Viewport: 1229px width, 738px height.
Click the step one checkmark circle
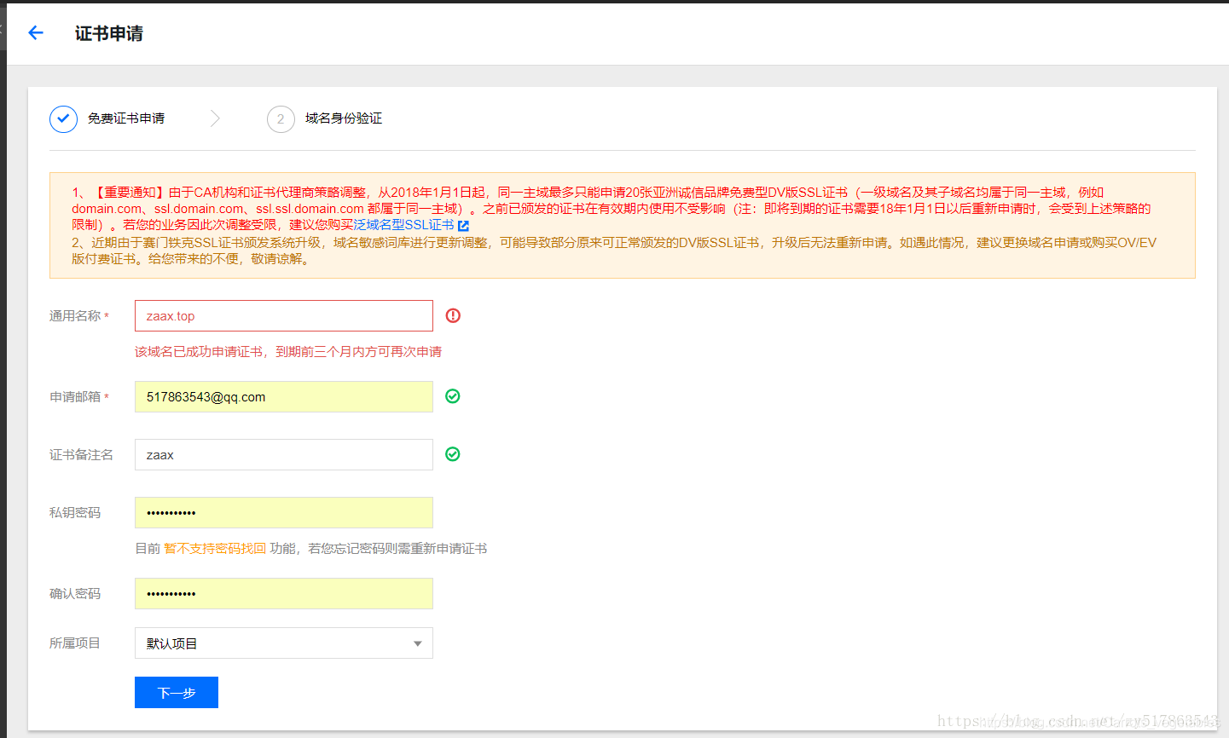tap(63, 118)
